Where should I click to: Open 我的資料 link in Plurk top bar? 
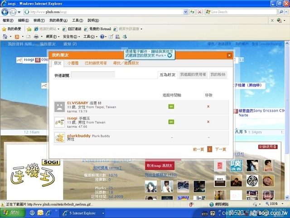click(x=15, y=44)
